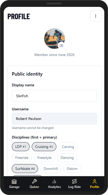Click the Display name label
This screenshot has width=108, height=195.
point(23,85)
